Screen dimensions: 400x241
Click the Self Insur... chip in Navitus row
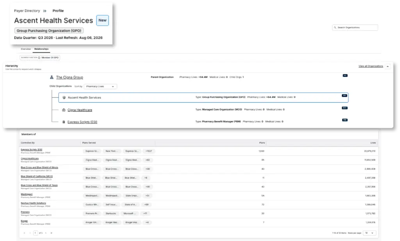[x=111, y=205]
